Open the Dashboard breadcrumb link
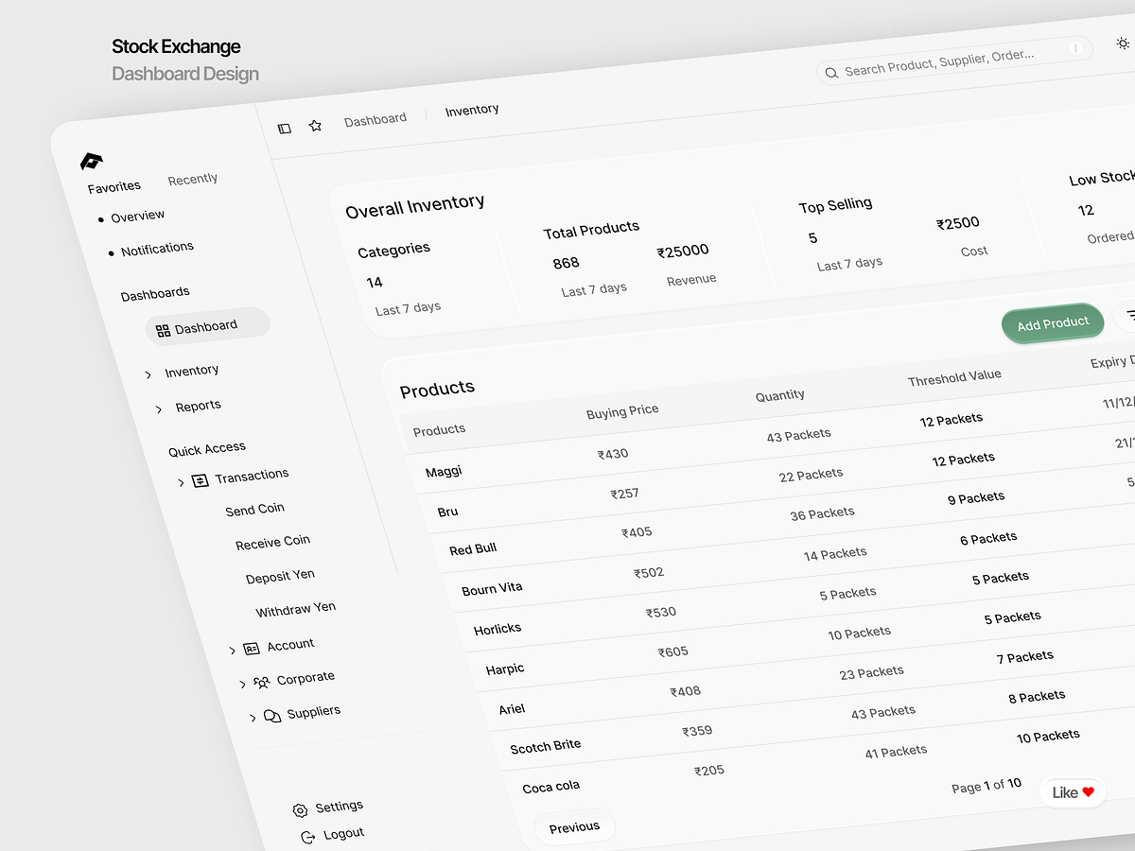Image resolution: width=1135 pixels, height=851 pixels. (375, 118)
